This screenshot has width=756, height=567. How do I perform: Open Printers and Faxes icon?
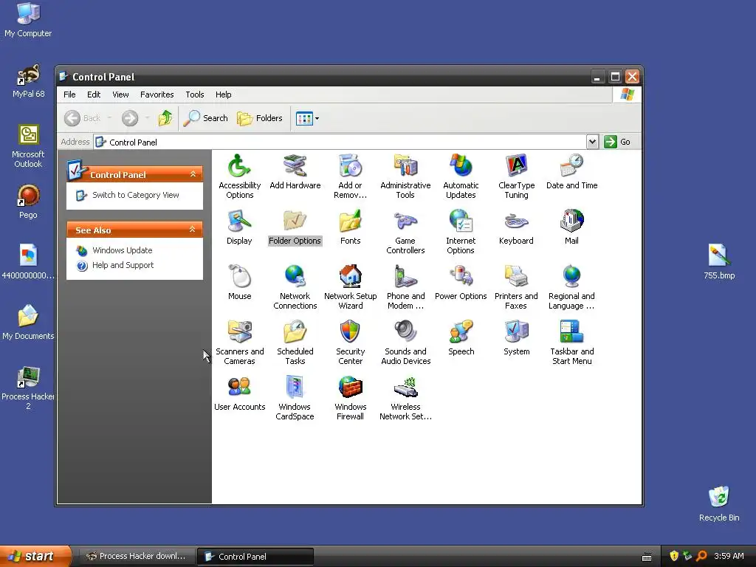[516, 278]
